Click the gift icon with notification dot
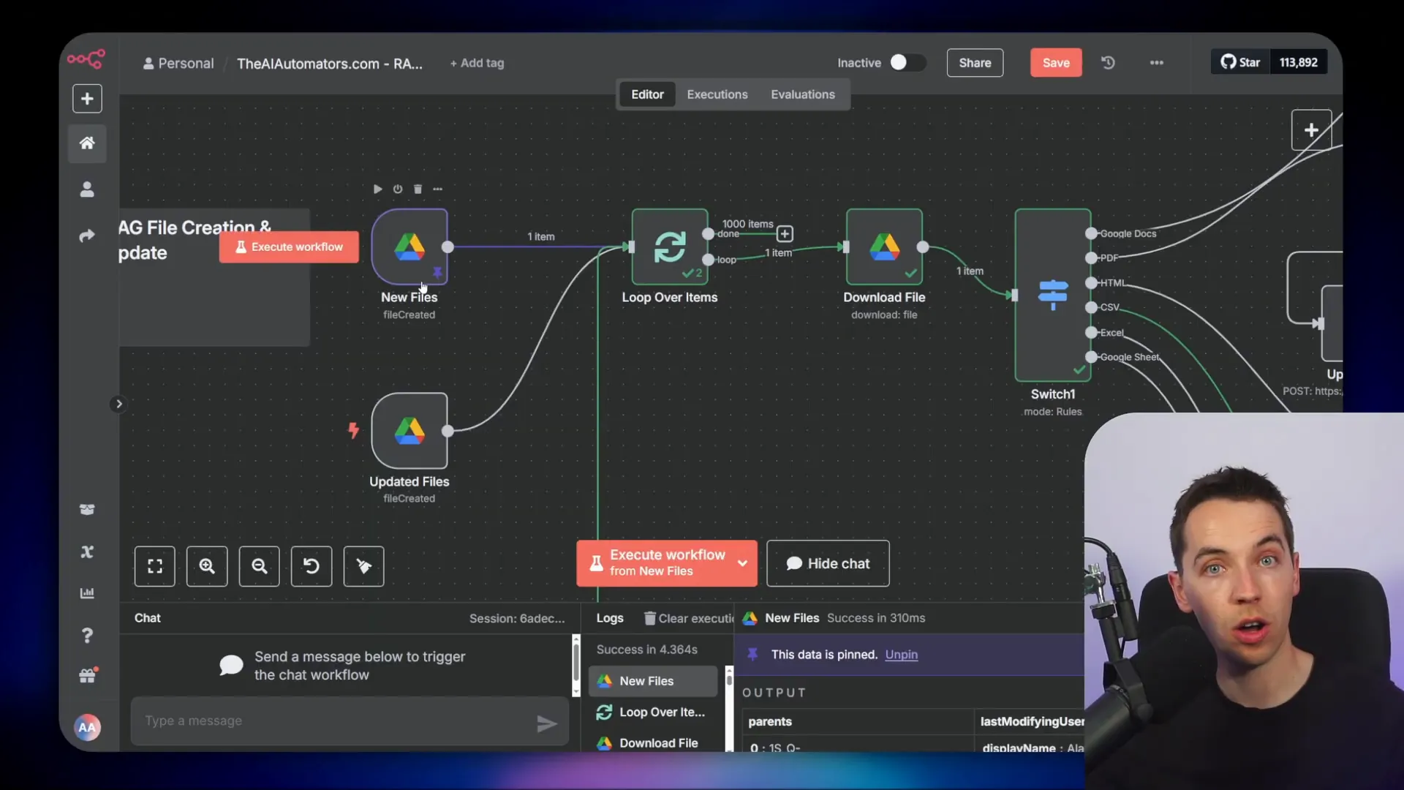Viewport: 1404px width, 790px height. tap(88, 676)
